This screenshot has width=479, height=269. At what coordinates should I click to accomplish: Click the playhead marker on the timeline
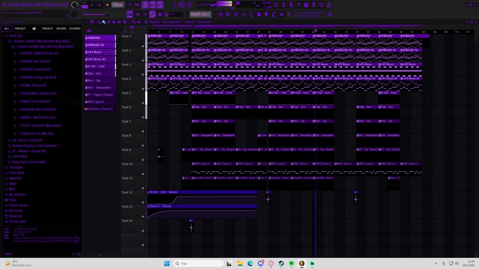tap(315, 32)
